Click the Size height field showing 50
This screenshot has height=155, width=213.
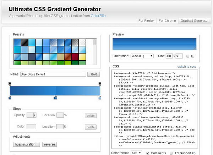(179, 56)
